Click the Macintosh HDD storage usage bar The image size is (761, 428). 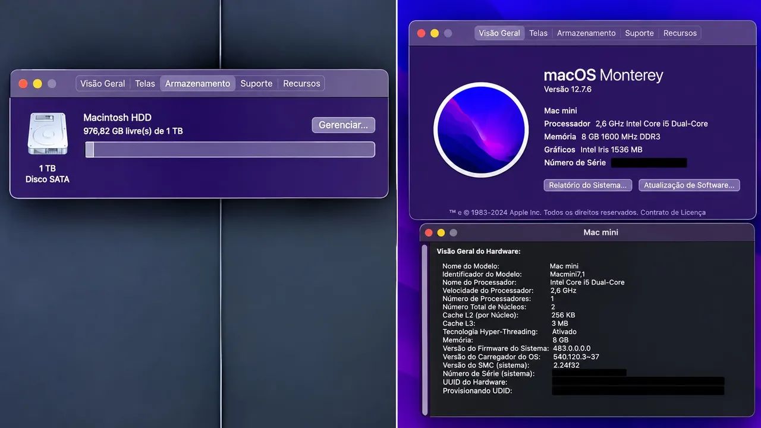[x=230, y=150]
